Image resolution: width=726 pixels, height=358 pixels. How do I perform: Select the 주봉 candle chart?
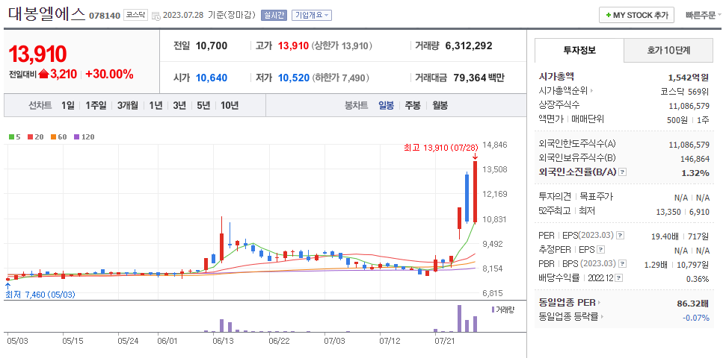pyautogui.click(x=413, y=105)
